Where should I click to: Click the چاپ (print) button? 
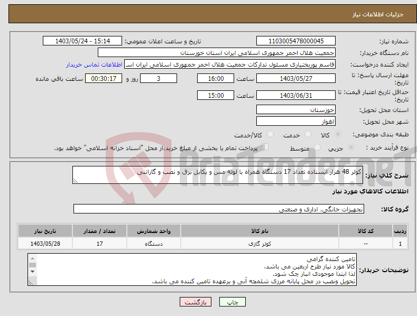(232, 302)
